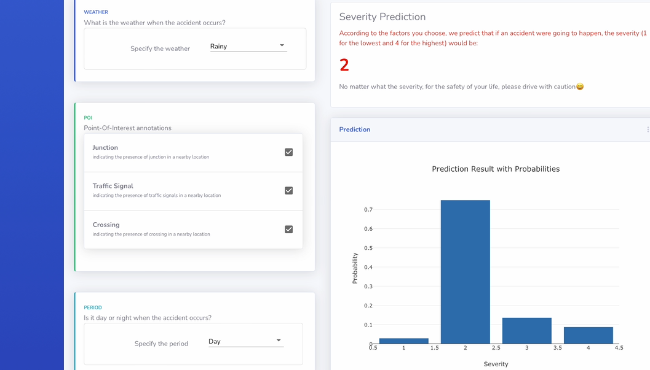The height and width of the screenshot is (370, 650).
Task: Select the severity 4 bar
Action: coord(588,335)
